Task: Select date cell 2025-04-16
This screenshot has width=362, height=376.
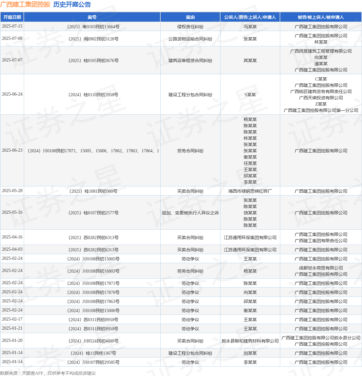Action: (12, 237)
